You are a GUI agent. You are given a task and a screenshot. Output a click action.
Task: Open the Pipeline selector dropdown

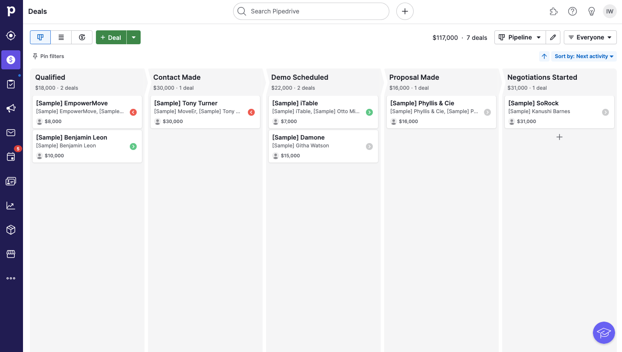click(x=520, y=37)
